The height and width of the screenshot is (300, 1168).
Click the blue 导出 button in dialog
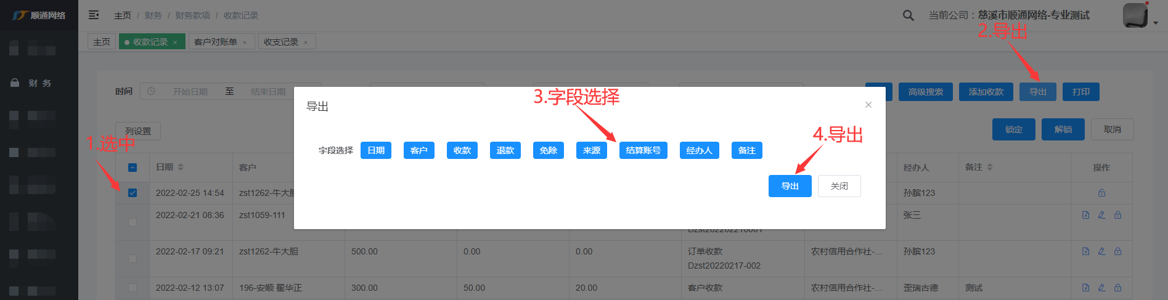click(x=790, y=186)
